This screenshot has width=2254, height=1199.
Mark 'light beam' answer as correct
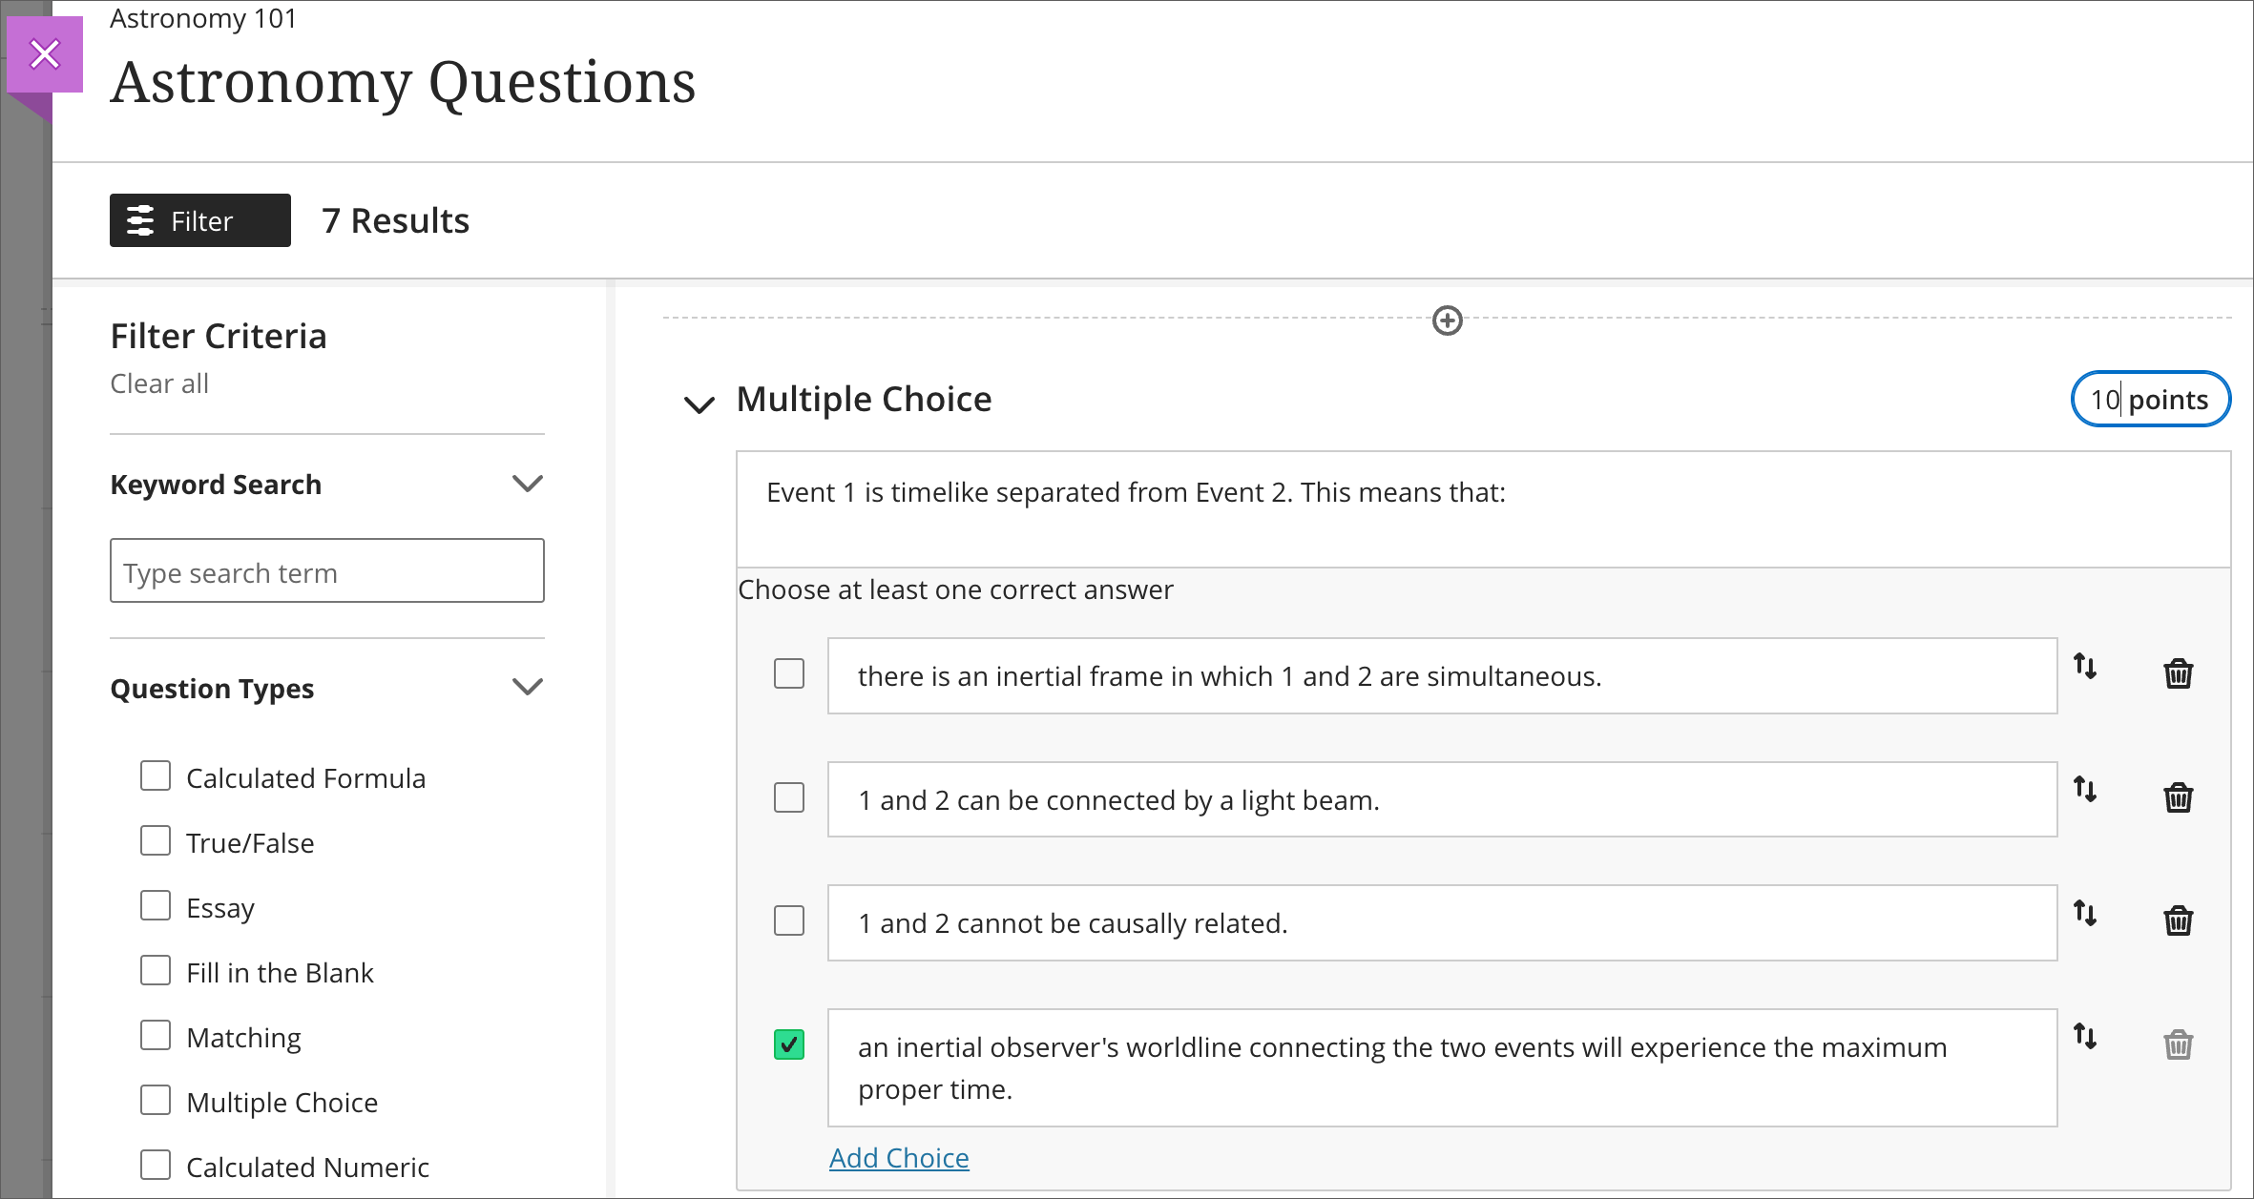(789, 797)
